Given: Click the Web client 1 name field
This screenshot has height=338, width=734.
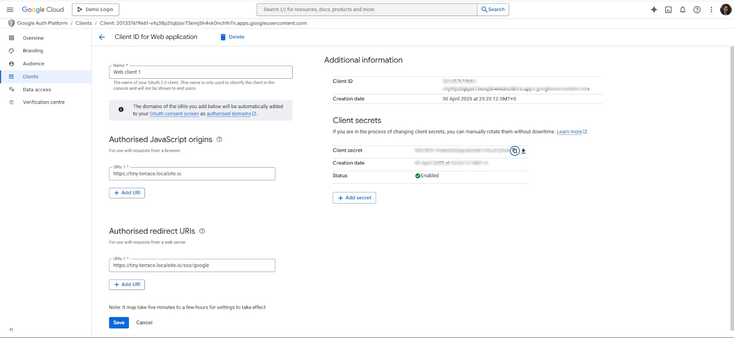Looking at the screenshot, I should [200, 72].
